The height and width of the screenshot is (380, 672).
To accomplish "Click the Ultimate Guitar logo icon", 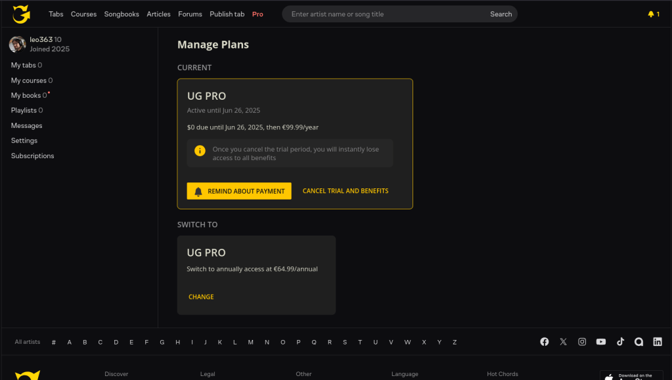I will [x=22, y=14].
